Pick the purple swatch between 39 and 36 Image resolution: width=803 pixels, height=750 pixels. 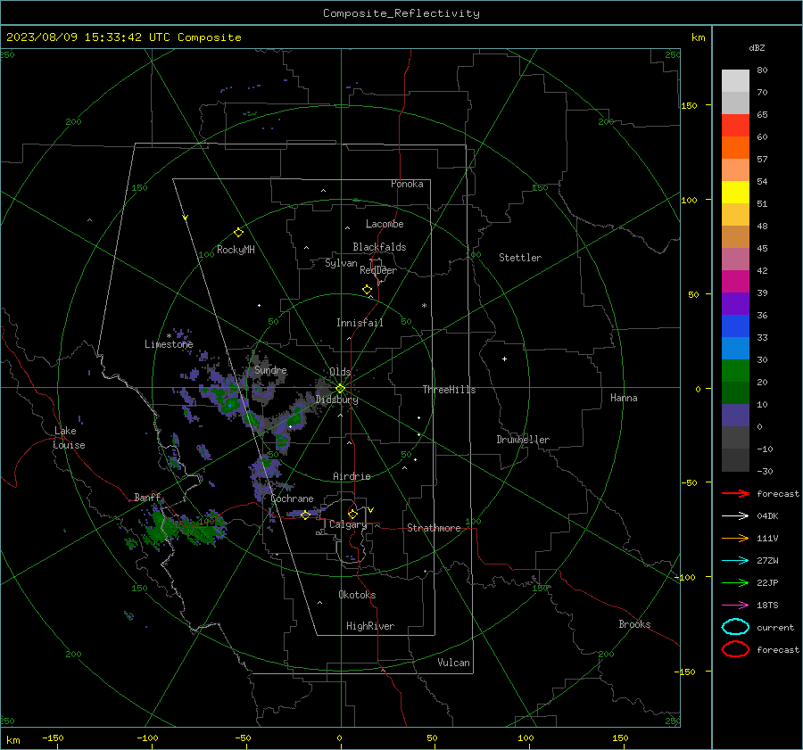click(x=735, y=303)
